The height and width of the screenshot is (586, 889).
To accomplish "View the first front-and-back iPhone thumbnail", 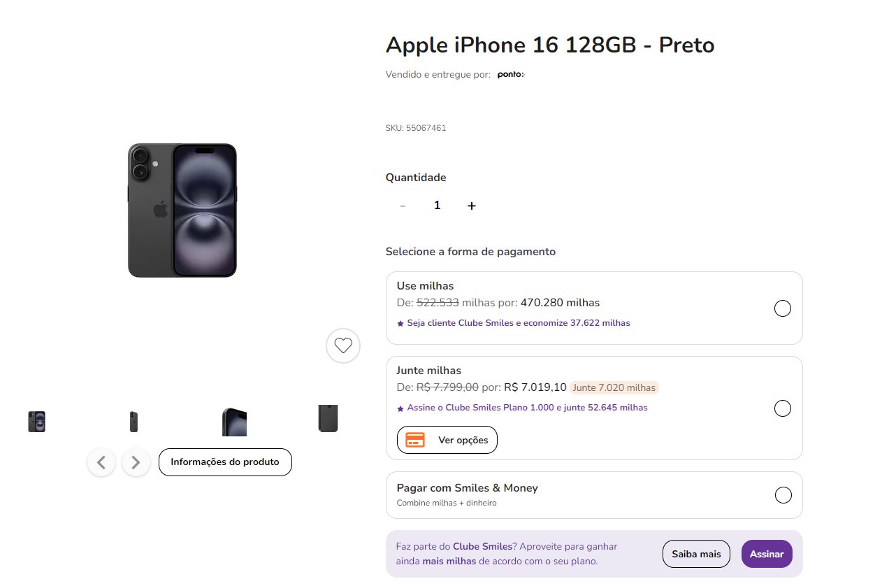I will 37,422.
